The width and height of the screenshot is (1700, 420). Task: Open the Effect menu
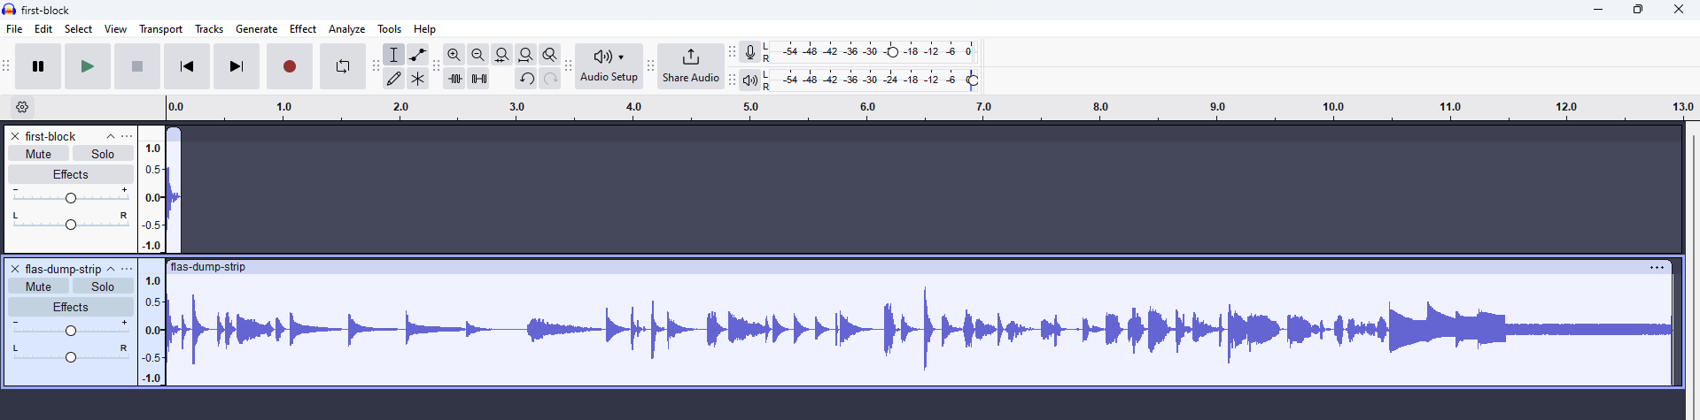(303, 29)
